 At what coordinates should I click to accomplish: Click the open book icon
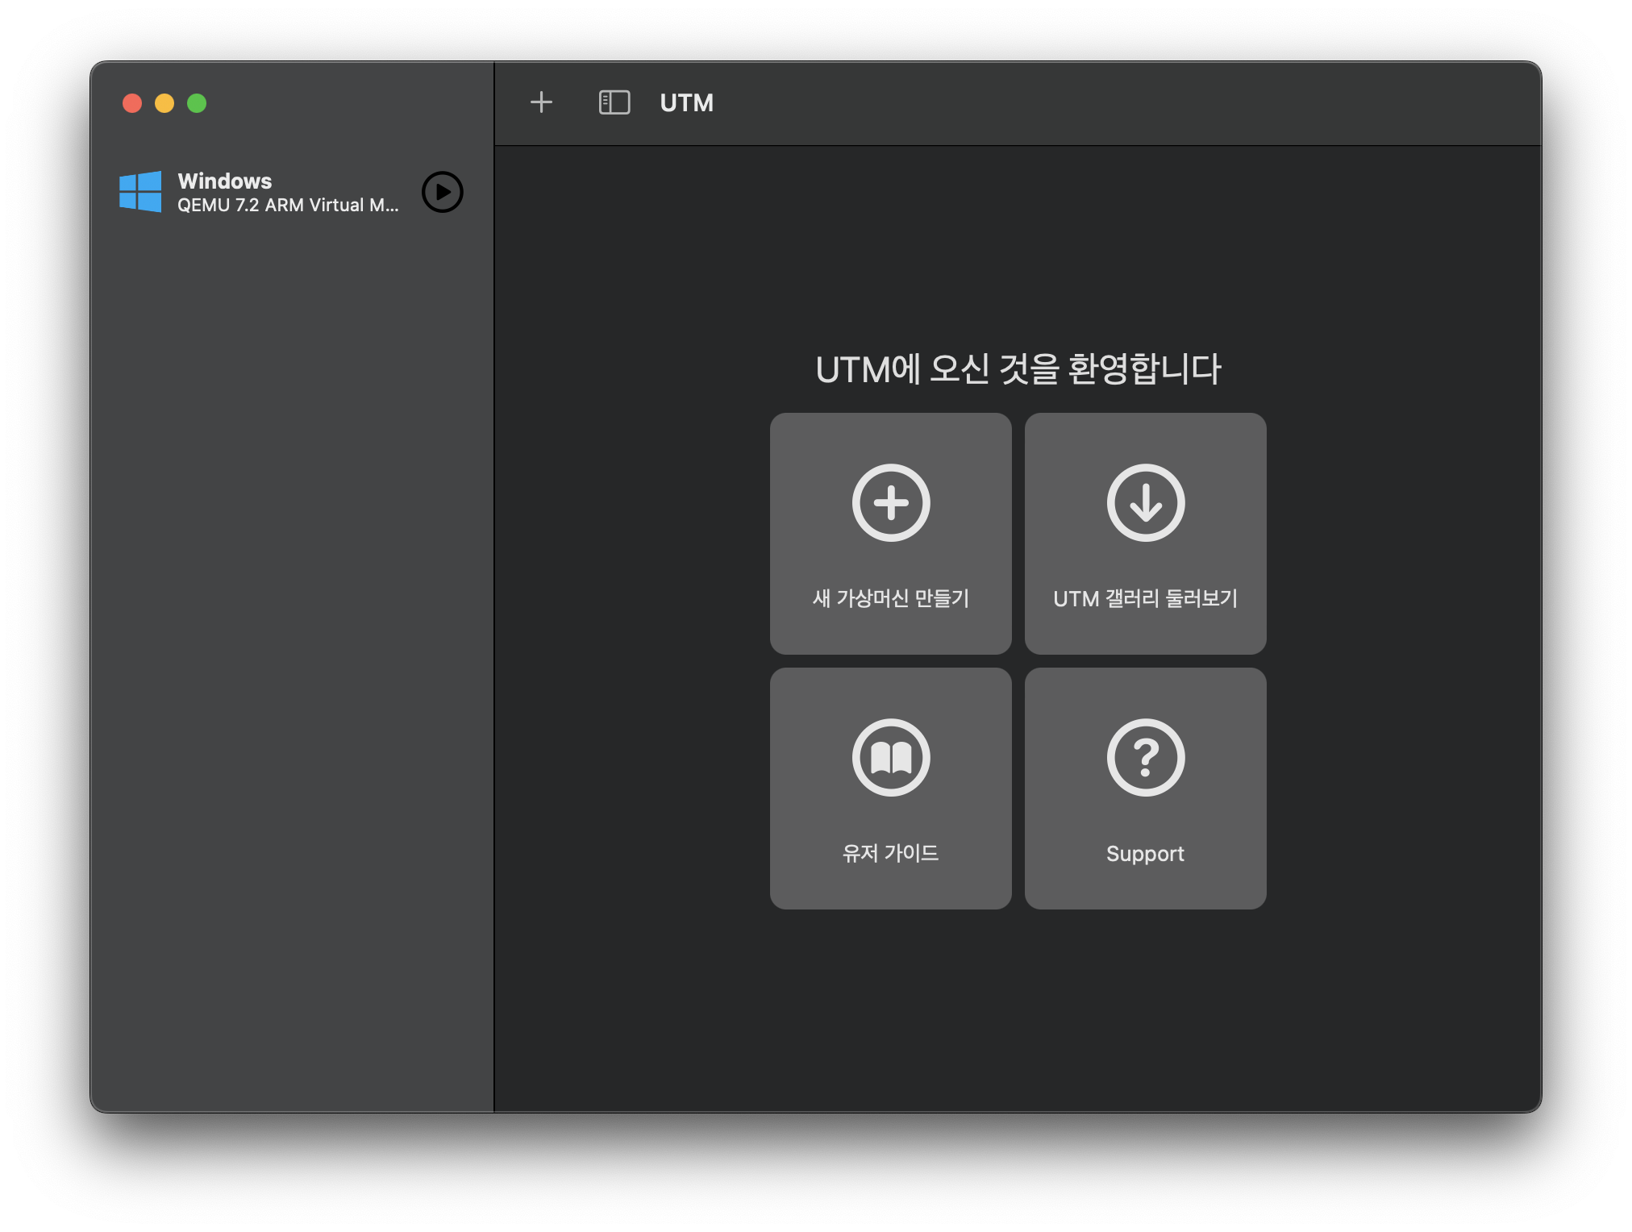click(x=891, y=758)
